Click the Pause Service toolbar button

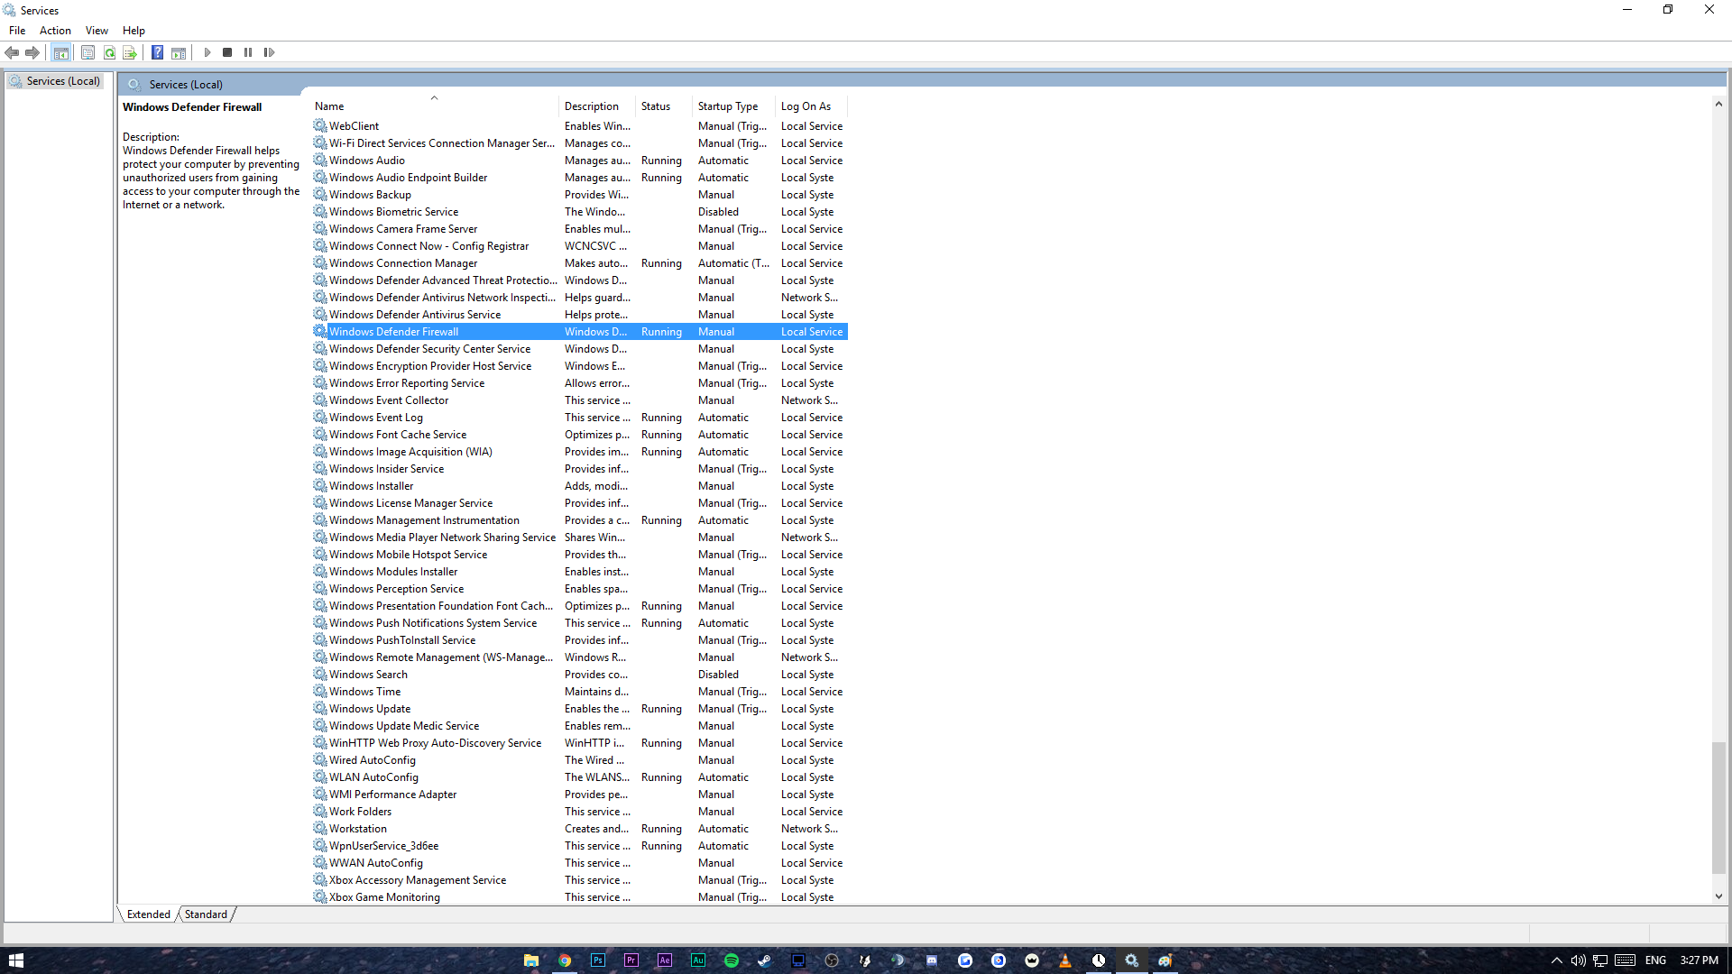point(248,52)
